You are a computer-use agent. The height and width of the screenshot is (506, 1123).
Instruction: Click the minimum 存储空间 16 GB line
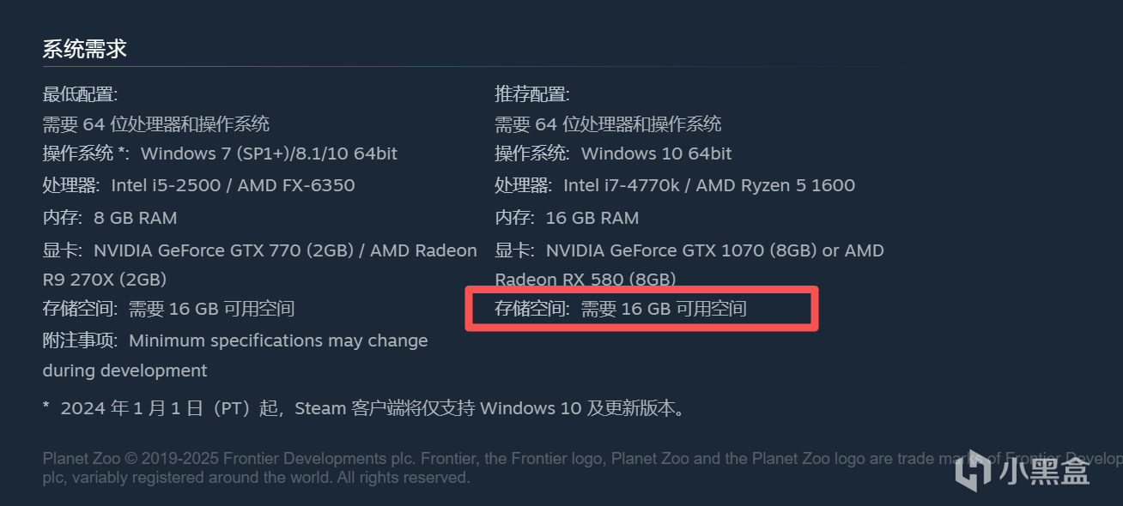pyautogui.click(x=168, y=309)
